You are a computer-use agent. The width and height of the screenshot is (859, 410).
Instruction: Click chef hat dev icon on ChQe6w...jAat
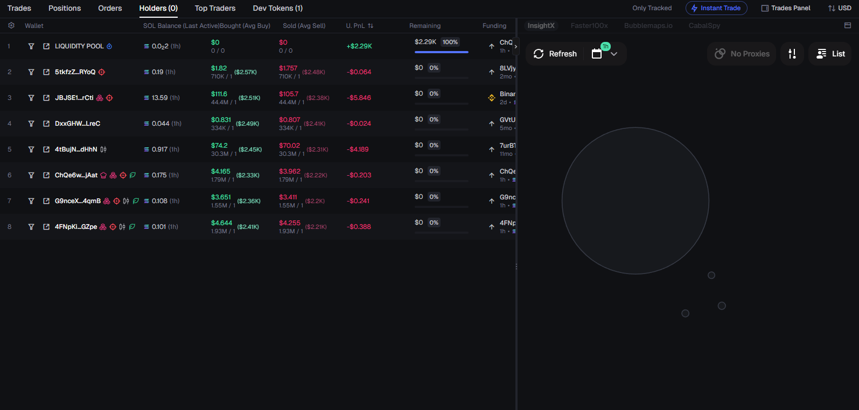tap(103, 175)
